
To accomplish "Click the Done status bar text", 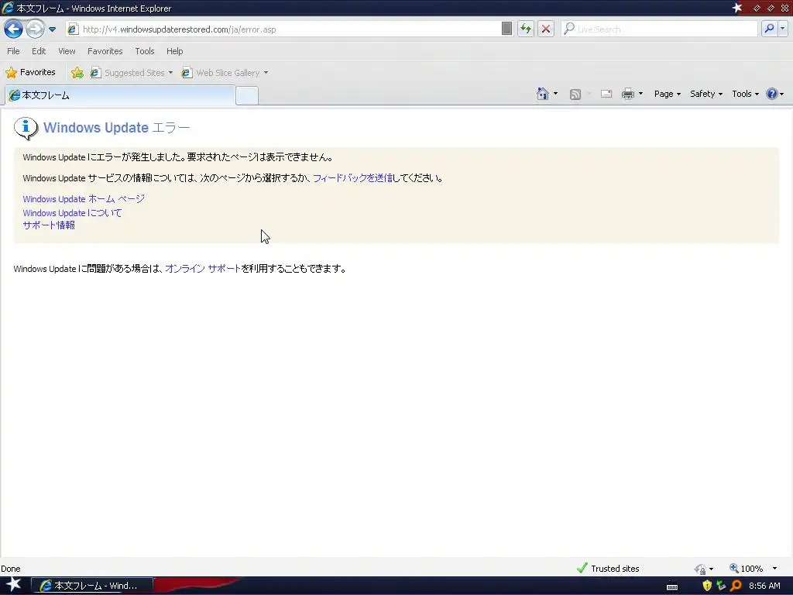I will 11,569.
